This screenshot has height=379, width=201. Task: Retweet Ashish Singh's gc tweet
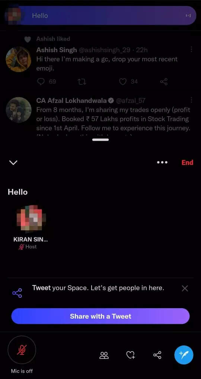[82, 82]
